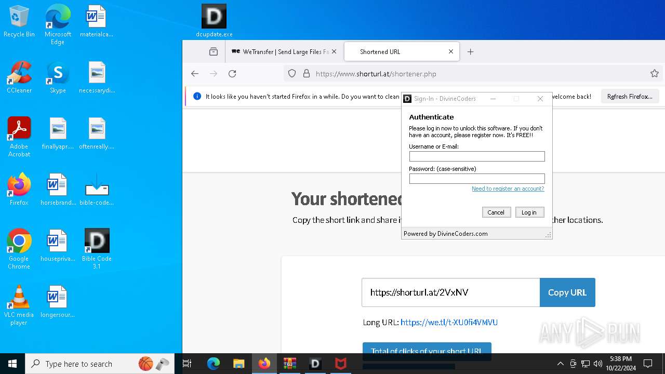Open the CCleaner desktop shortcut
Screen dimensions: 665x374
point(19,77)
